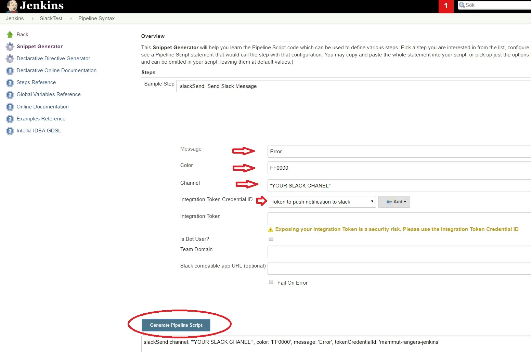Click the IntelliJ IDEA GDSL help icon
The image size is (531, 352).
point(10,131)
